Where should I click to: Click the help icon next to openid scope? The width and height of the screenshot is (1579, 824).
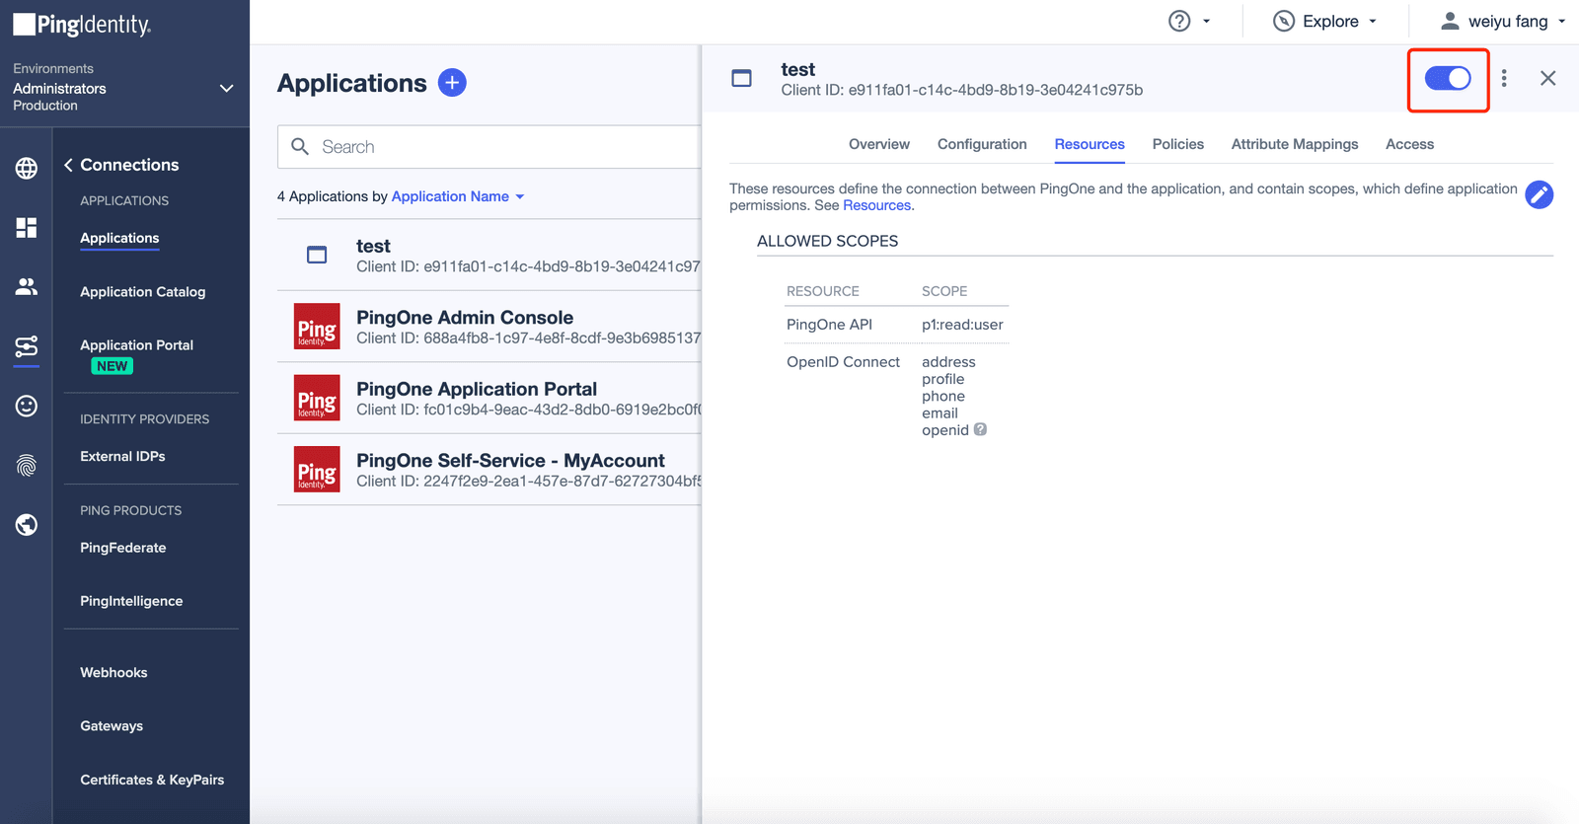980,429
